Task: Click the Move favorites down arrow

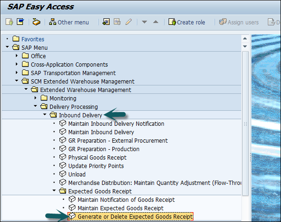Action: click(145, 22)
